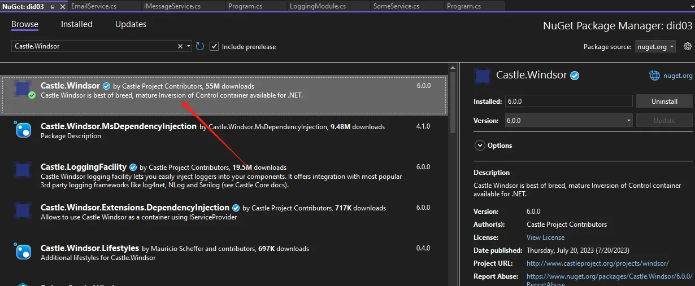This screenshot has width=695, height=286.
Task: Open the IMessageService.cs document tab
Action: pos(172,6)
